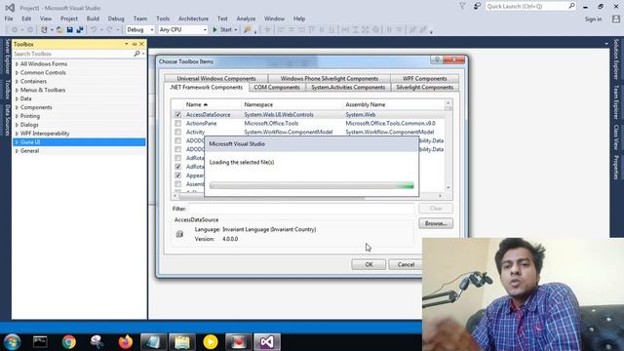Expand Menus & Toolbars group
This screenshot has height=351, width=624.
(x=17, y=90)
